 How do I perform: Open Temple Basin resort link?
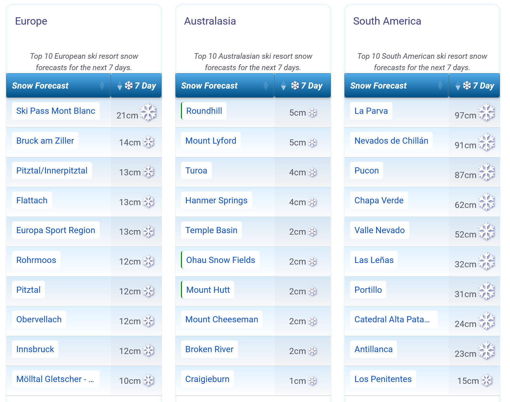211,230
